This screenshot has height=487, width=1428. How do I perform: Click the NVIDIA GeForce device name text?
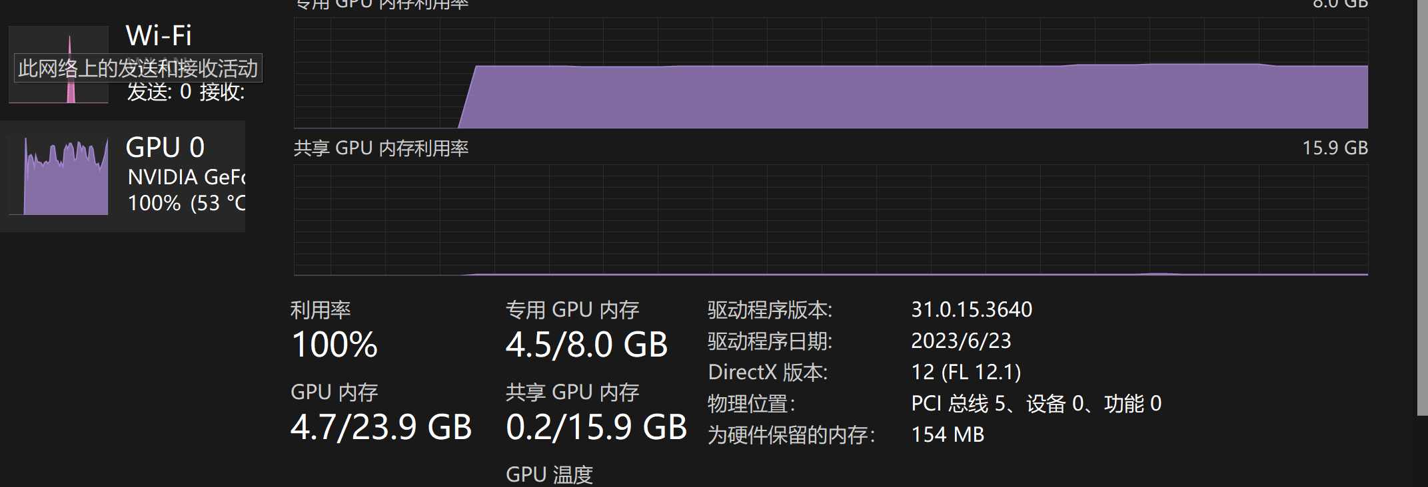(186, 178)
